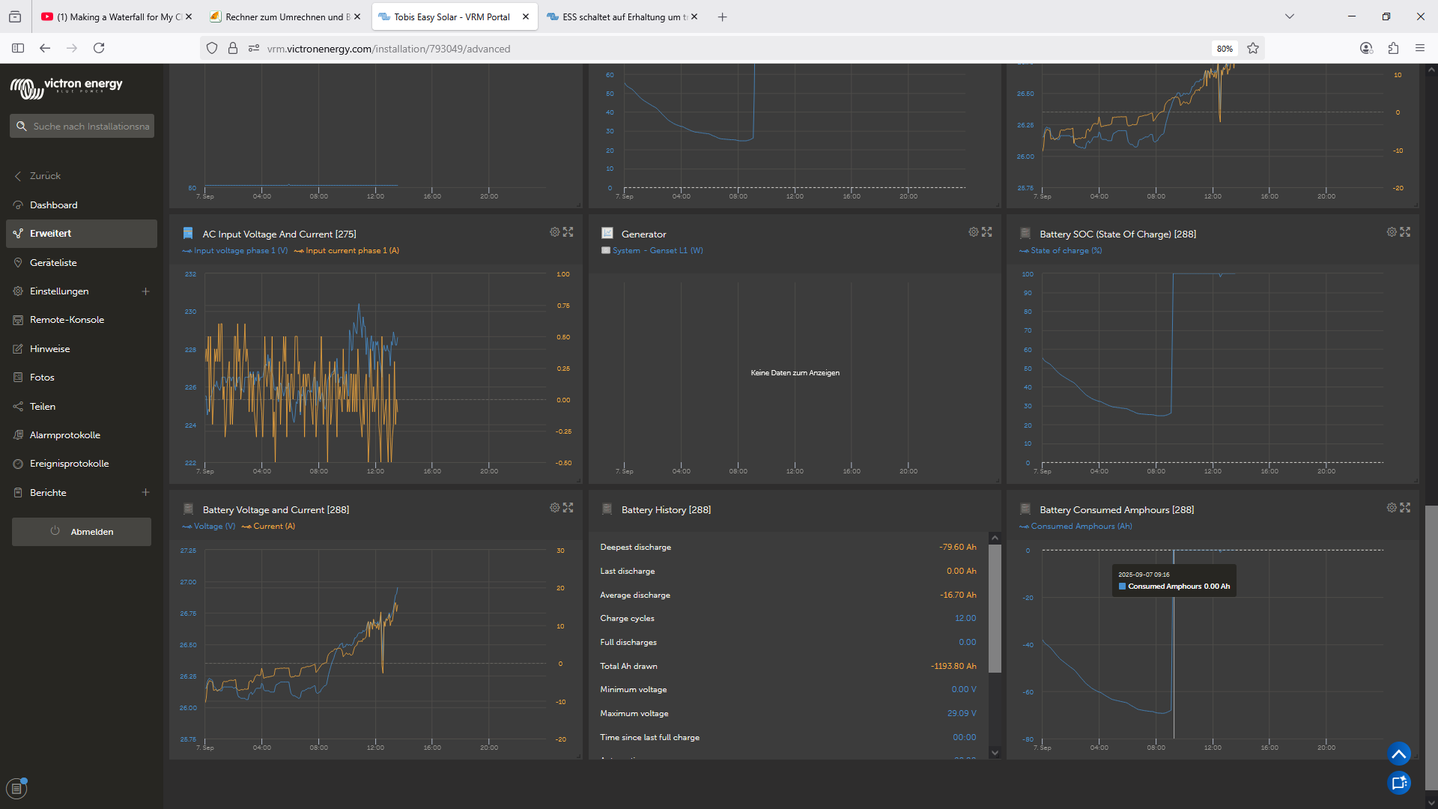Image resolution: width=1438 pixels, height=809 pixels.
Task: Click Firefox bookmark star icon
Action: point(1253,49)
